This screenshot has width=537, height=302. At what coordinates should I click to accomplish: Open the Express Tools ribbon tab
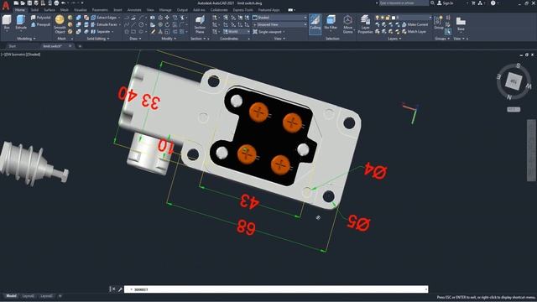[x=242, y=10]
